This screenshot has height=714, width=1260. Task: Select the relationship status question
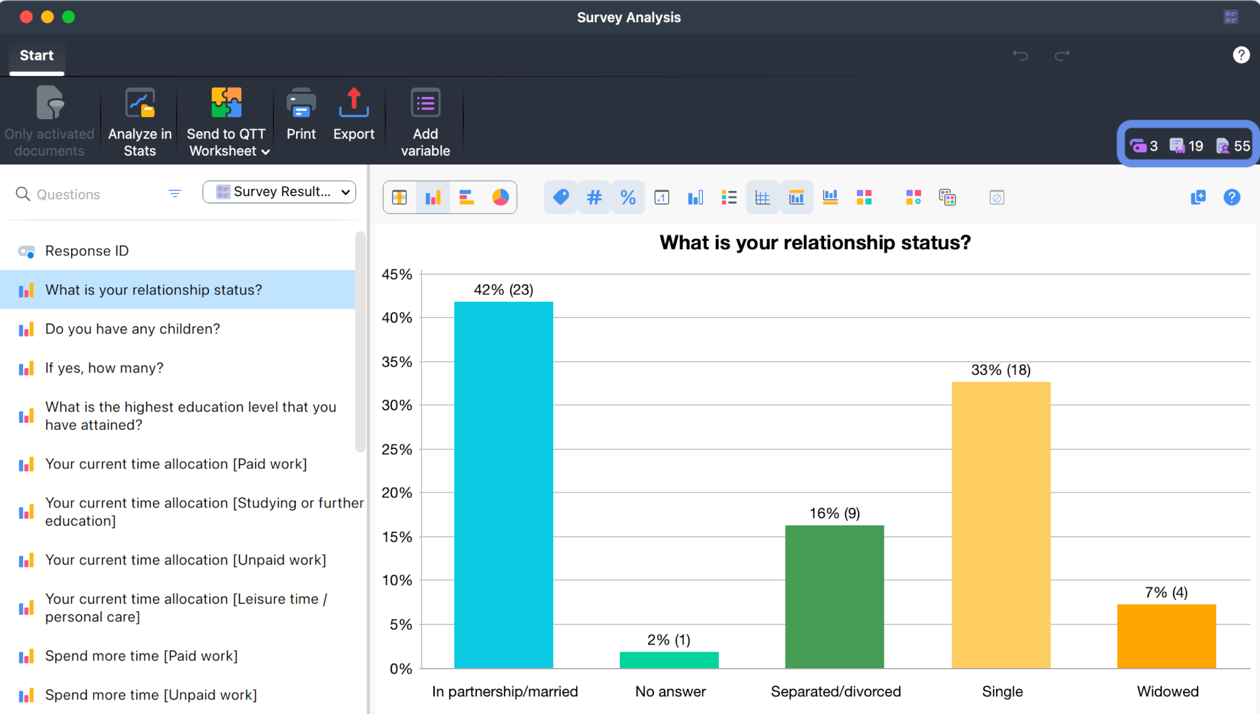coord(153,289)
